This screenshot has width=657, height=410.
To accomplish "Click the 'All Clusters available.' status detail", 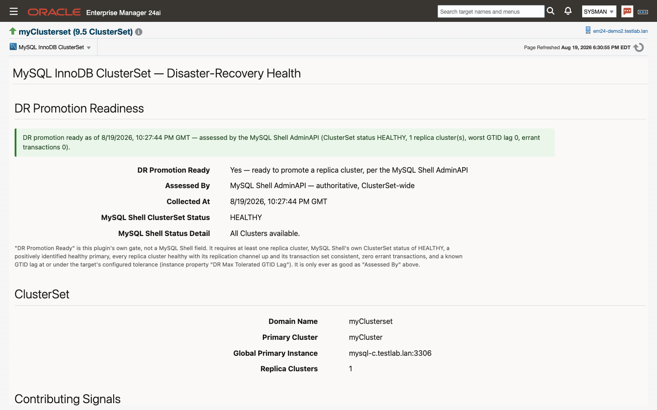I will (265, 234).
